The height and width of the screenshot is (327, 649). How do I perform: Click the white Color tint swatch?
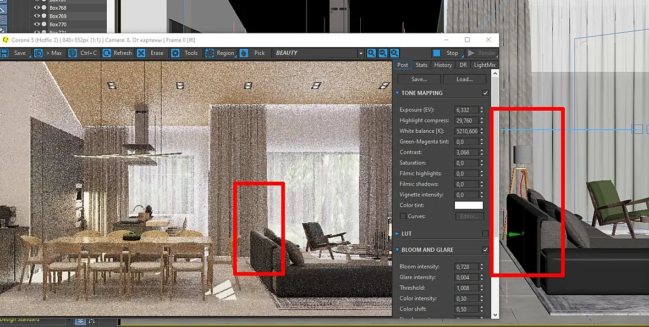click(x=469, y=205)
